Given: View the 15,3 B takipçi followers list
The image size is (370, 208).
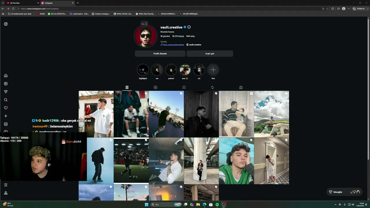Looking at the screenshot, I should point(178,36).
